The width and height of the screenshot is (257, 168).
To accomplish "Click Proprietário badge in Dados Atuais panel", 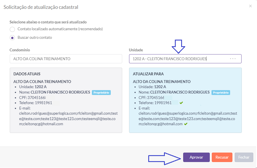I will pos(101,92).
